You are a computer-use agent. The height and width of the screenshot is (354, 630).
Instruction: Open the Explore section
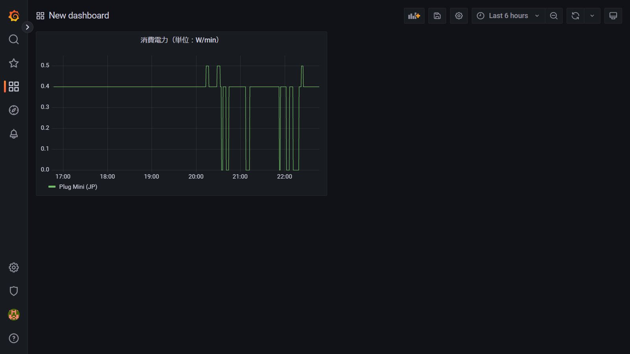click(13, 110)
